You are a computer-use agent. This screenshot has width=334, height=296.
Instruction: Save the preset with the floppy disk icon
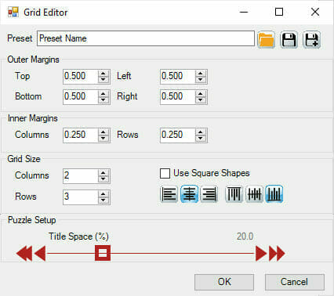point(289,40)
